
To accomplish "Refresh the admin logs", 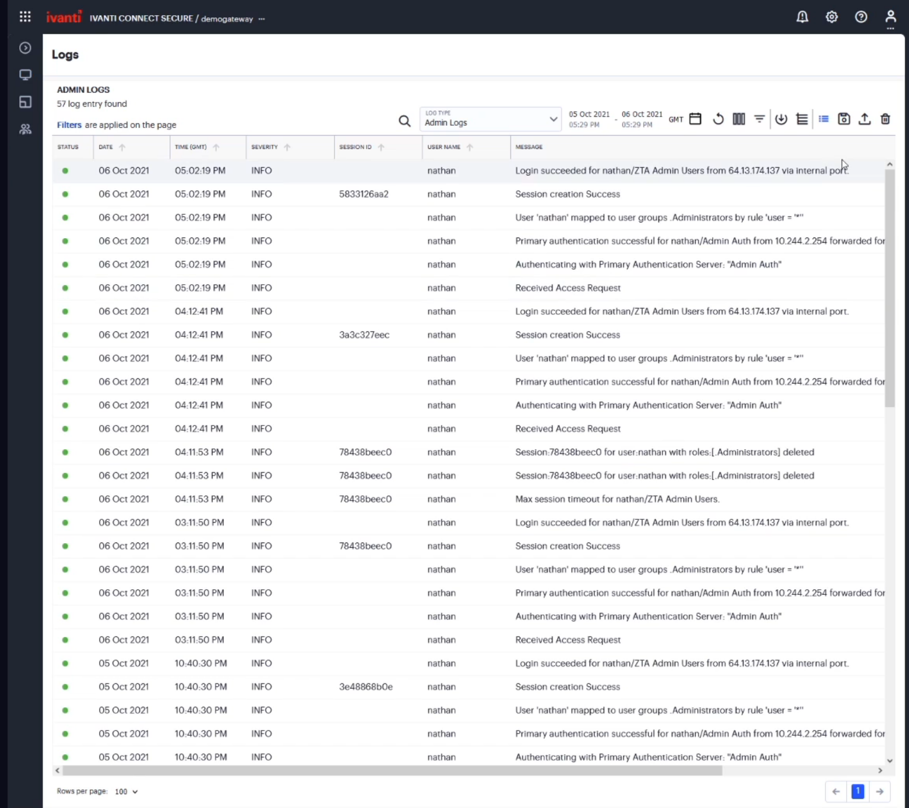I will tap(718, 119).
